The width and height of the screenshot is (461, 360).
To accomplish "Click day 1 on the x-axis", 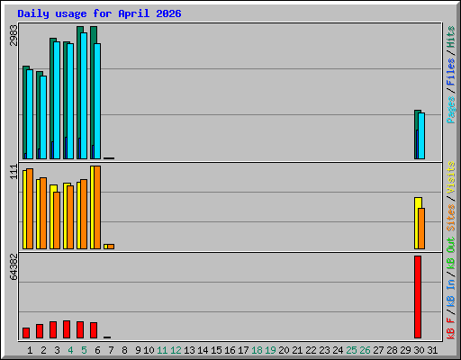I will click(30, 350).
